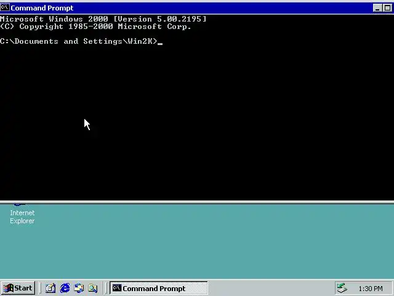Click the Copyright 1985-2000 Microsoft Corp. line

click(x=96, y=27)
